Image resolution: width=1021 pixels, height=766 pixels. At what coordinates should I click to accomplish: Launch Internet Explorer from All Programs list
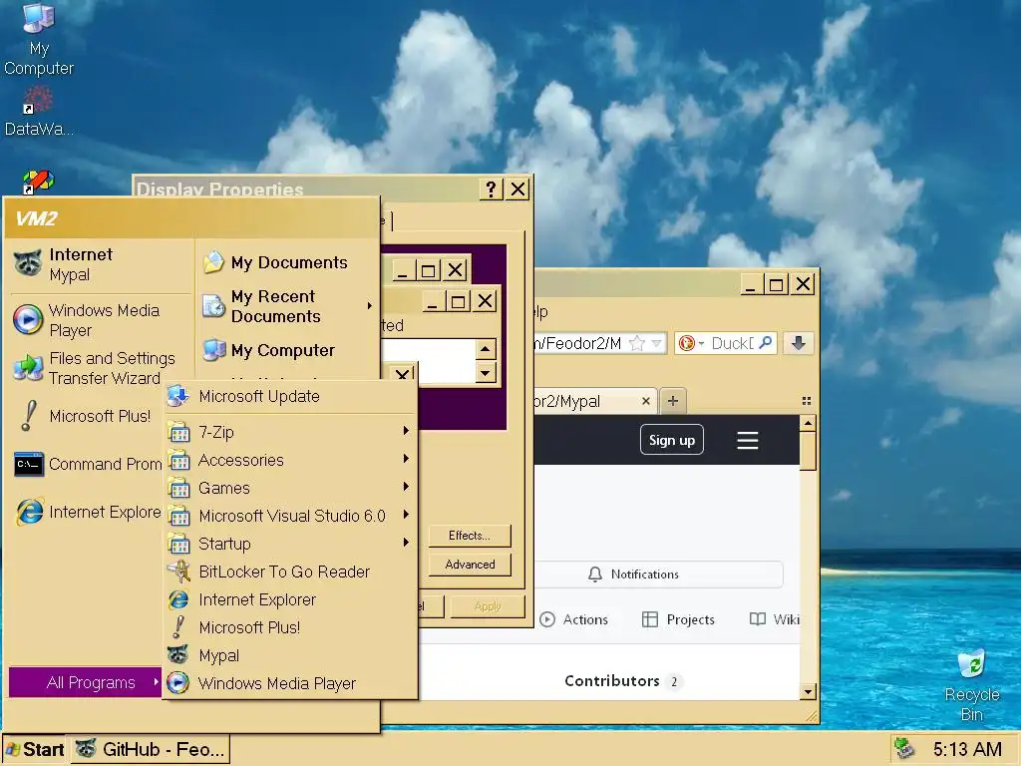pos(290,599)
